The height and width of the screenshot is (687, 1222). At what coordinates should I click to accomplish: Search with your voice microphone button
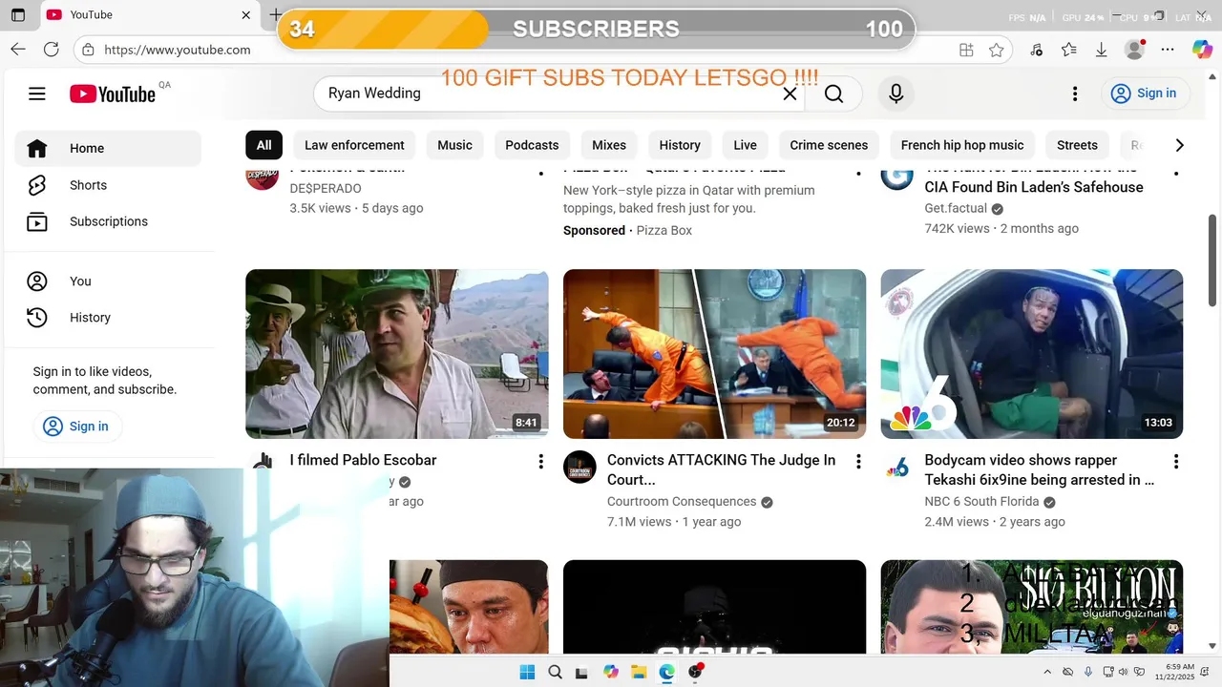point(895,94)
